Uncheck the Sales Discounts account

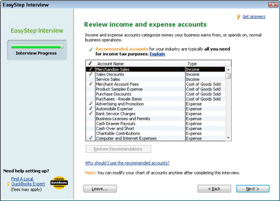click(91, 74)
